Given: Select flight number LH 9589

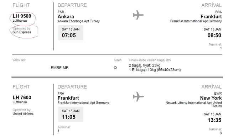Looking at the screenshot, I should (x=22, y=16).
